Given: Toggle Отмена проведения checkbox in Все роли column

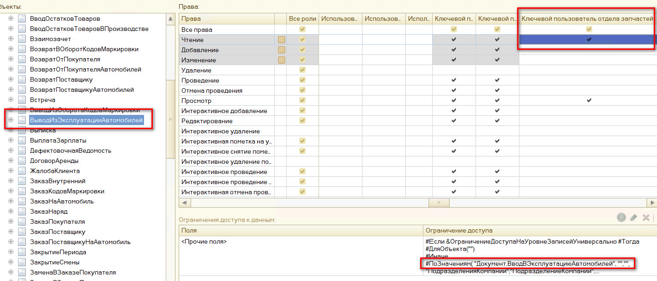Looking at the screenshot, I should point(302,90).
